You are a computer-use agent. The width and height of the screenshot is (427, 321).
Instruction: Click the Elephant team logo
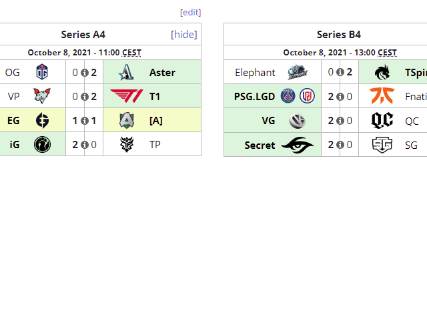coord(298,72)
